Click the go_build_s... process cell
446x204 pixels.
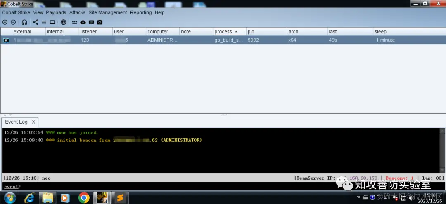tap(229, 40)
